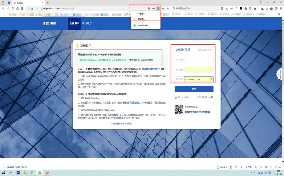Image resolution: width=284 pixels, height=176 pixels.
Task: Click the browser kernel mode switch icon
Action: 158,9
